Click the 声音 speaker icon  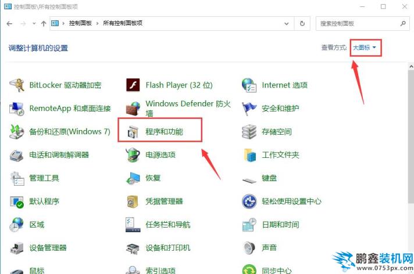click(x=249, y=248)
